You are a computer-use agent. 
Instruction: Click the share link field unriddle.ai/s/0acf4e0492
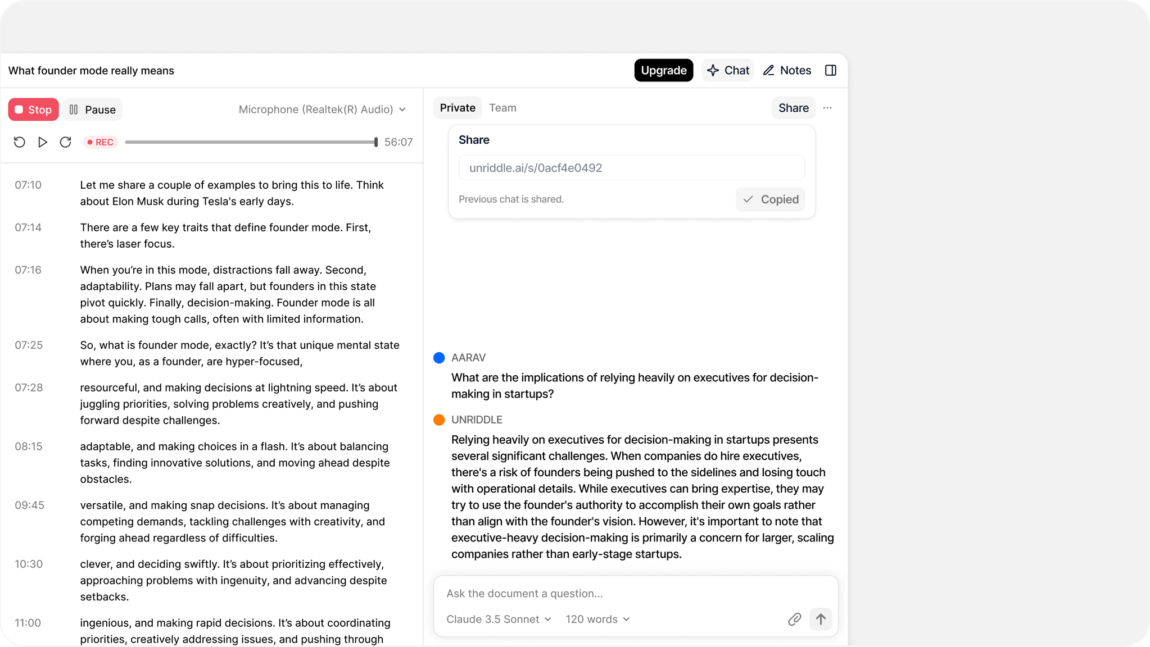click(632, 168)
